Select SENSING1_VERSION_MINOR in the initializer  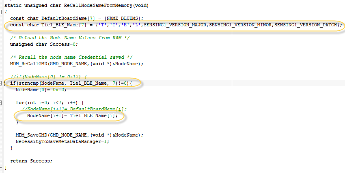[x=241, y=25]
